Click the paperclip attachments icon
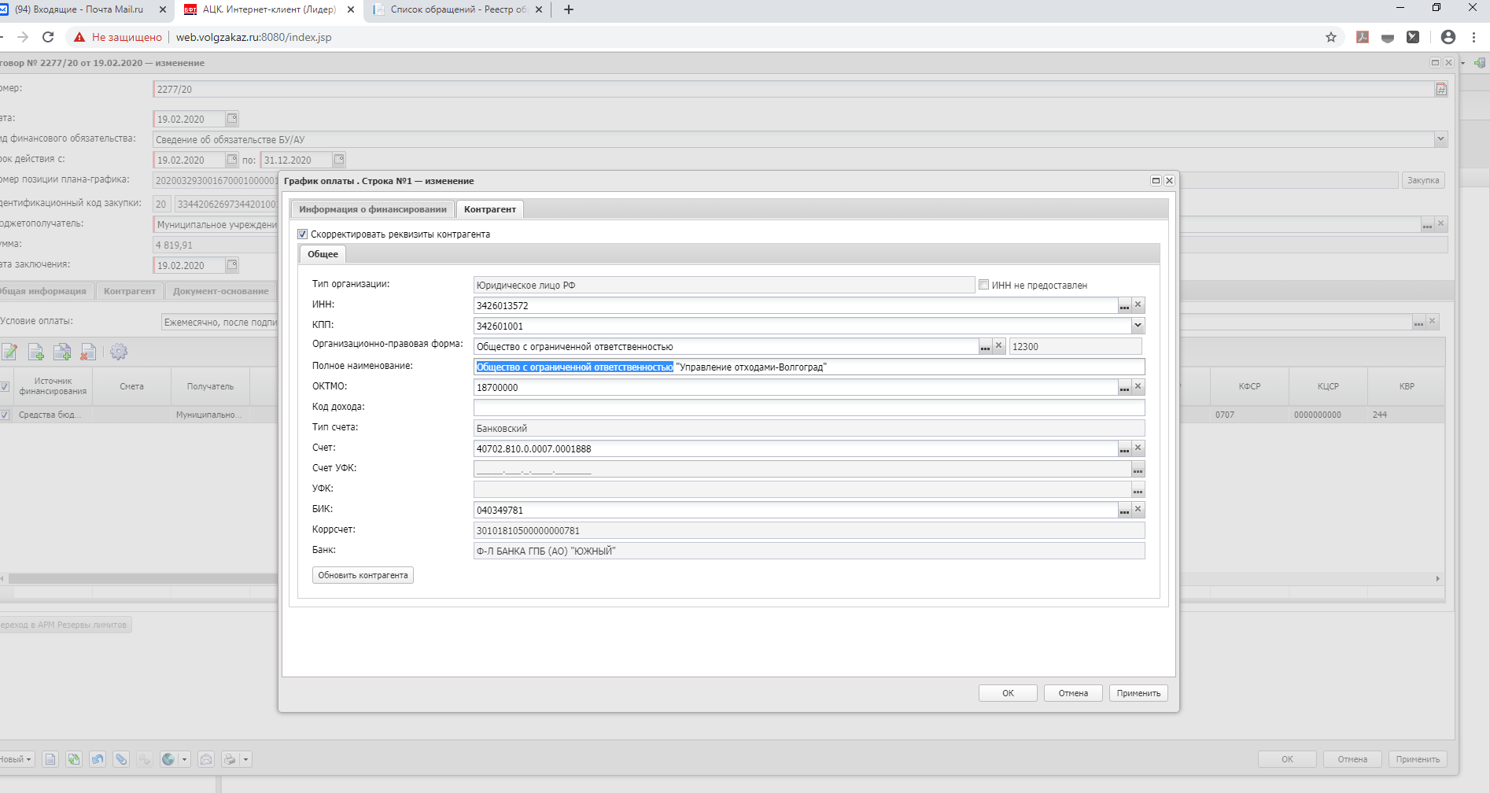 click(120, 759)
